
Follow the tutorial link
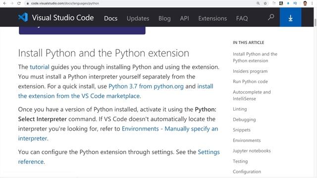tap(40, 67)
